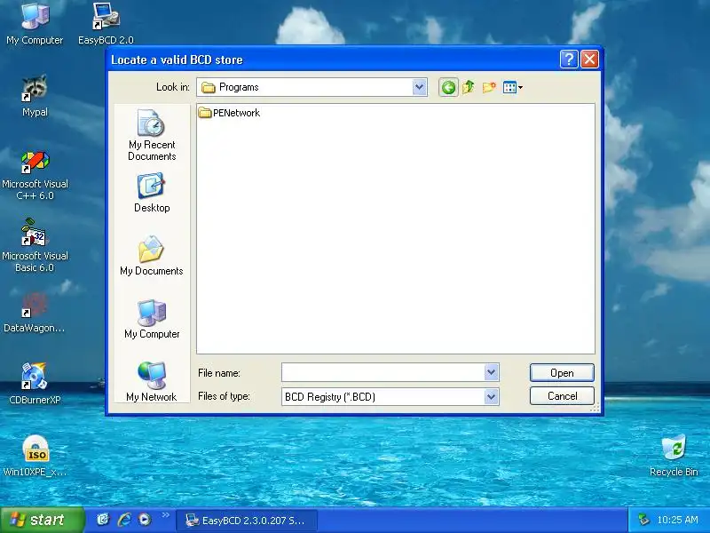Select the Mypal desktop shortcut
Screen dimensions: 710x533
point(35,96)
